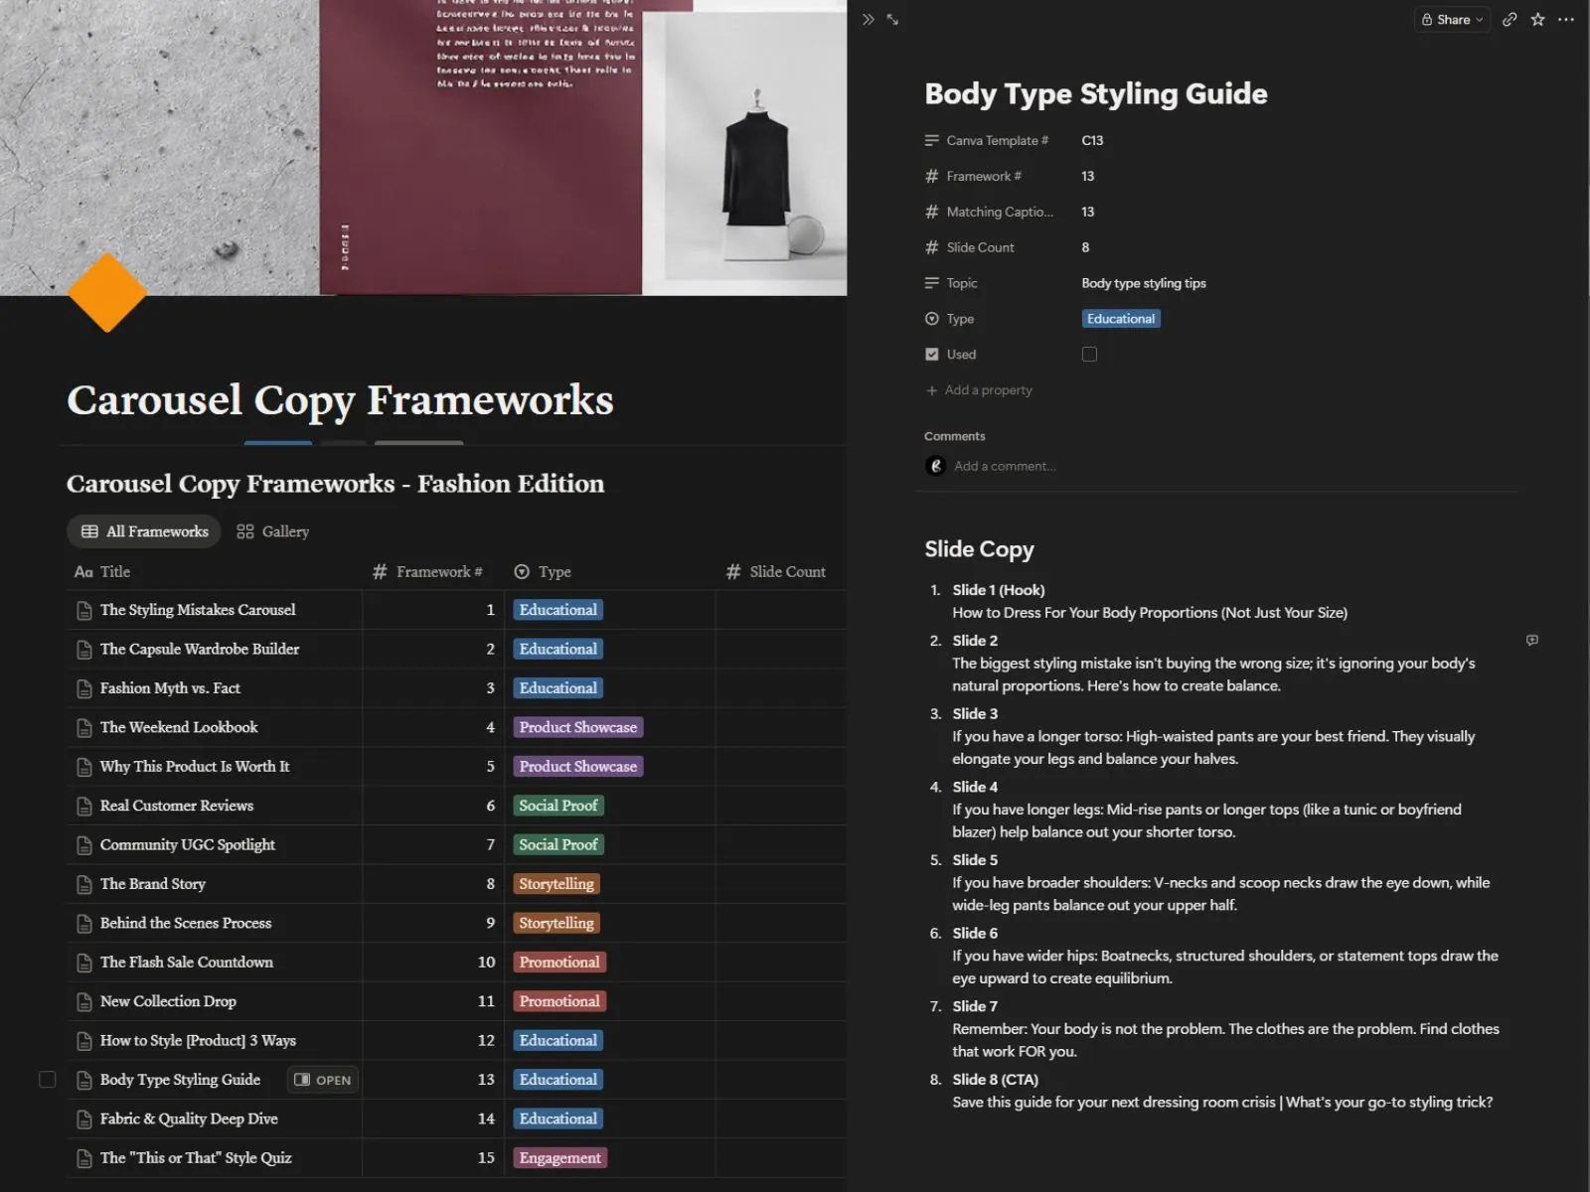Edit the Topic value Body type styling tips
1590x1192 pixels.
click(1144, 283)
